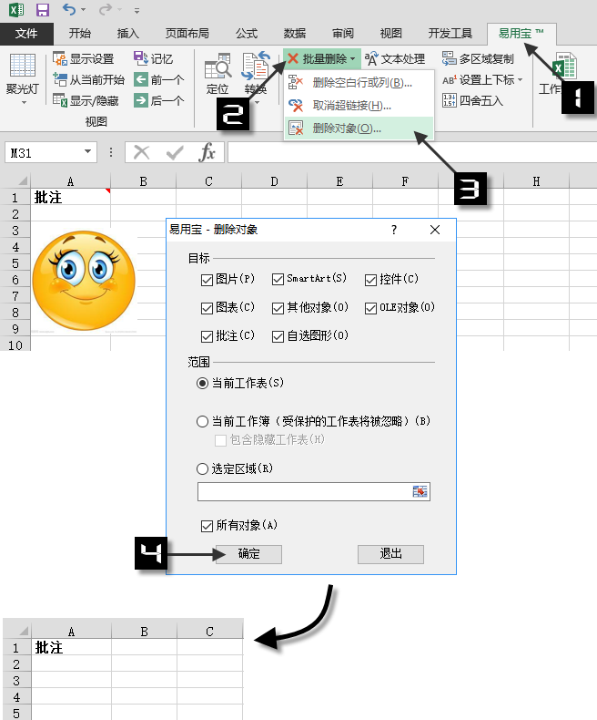Switch to the 易用宝 tab
The image size is (597, 720).
tap(521, 34)
